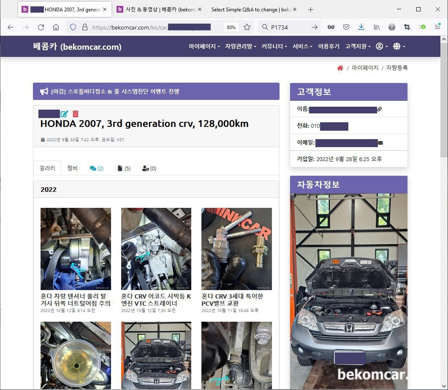Click the red trash delete icon
Viewport: 448px width, 390px height.
click(76, 114)
